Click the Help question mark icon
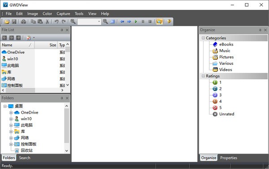This screenshot has width=269, height=169. (x=169, y=21)
